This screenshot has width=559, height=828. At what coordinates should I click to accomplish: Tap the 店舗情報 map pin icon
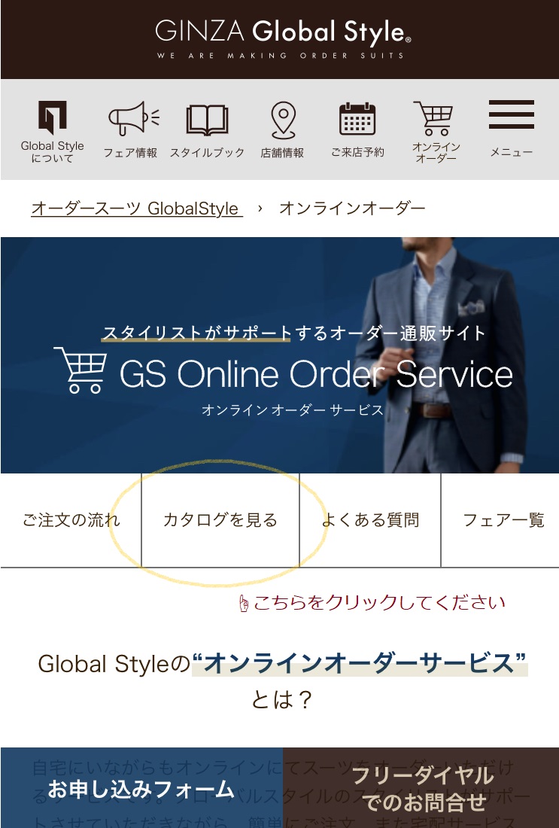click(282, 120)
